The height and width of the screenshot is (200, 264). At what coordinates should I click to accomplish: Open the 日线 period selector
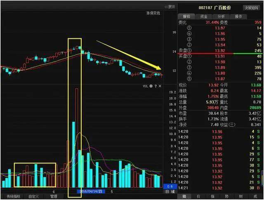[170, 192]
